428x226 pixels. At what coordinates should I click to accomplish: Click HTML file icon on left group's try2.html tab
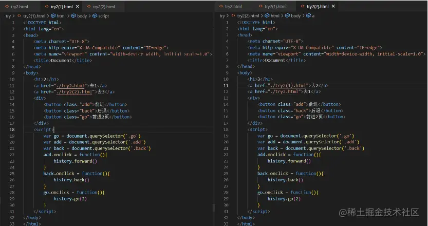pyautogui.click(x=7, y=7)
